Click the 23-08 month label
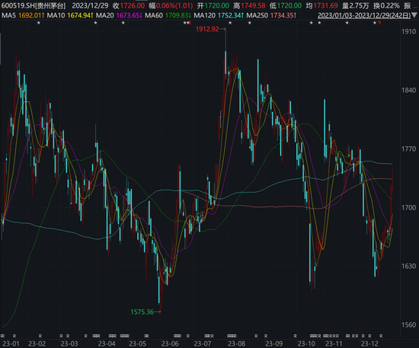Image resolution: width=419 pixels, height=348 pixels. 236,343
